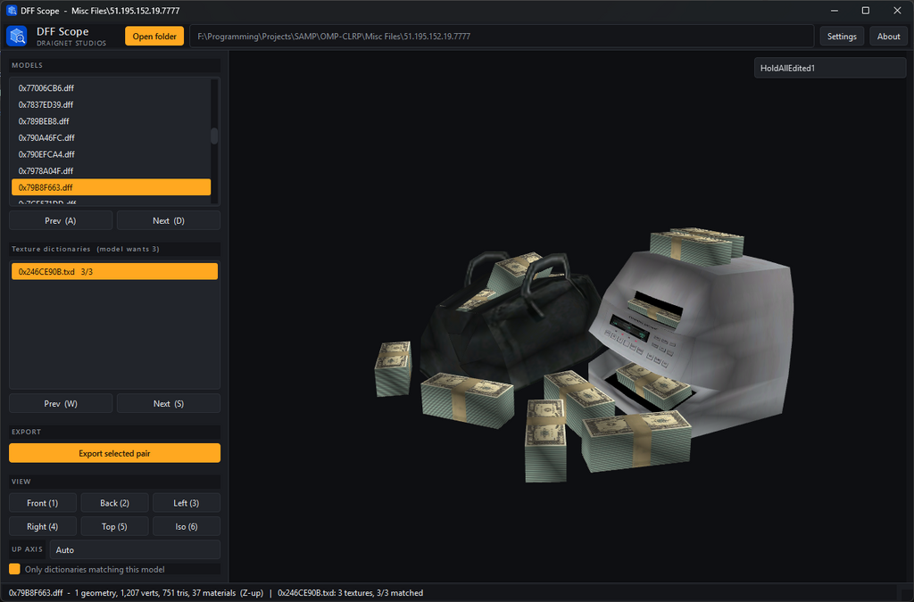Minimize the DFF Scope window
Image resolution: width=914 pixels, height=602 pixels.
click(835, 11)
